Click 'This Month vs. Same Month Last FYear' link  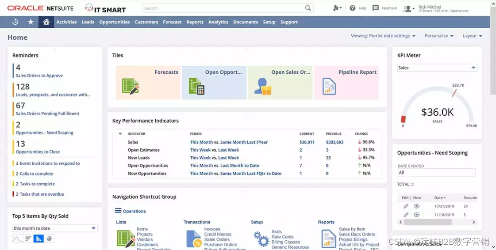(229, 142)
